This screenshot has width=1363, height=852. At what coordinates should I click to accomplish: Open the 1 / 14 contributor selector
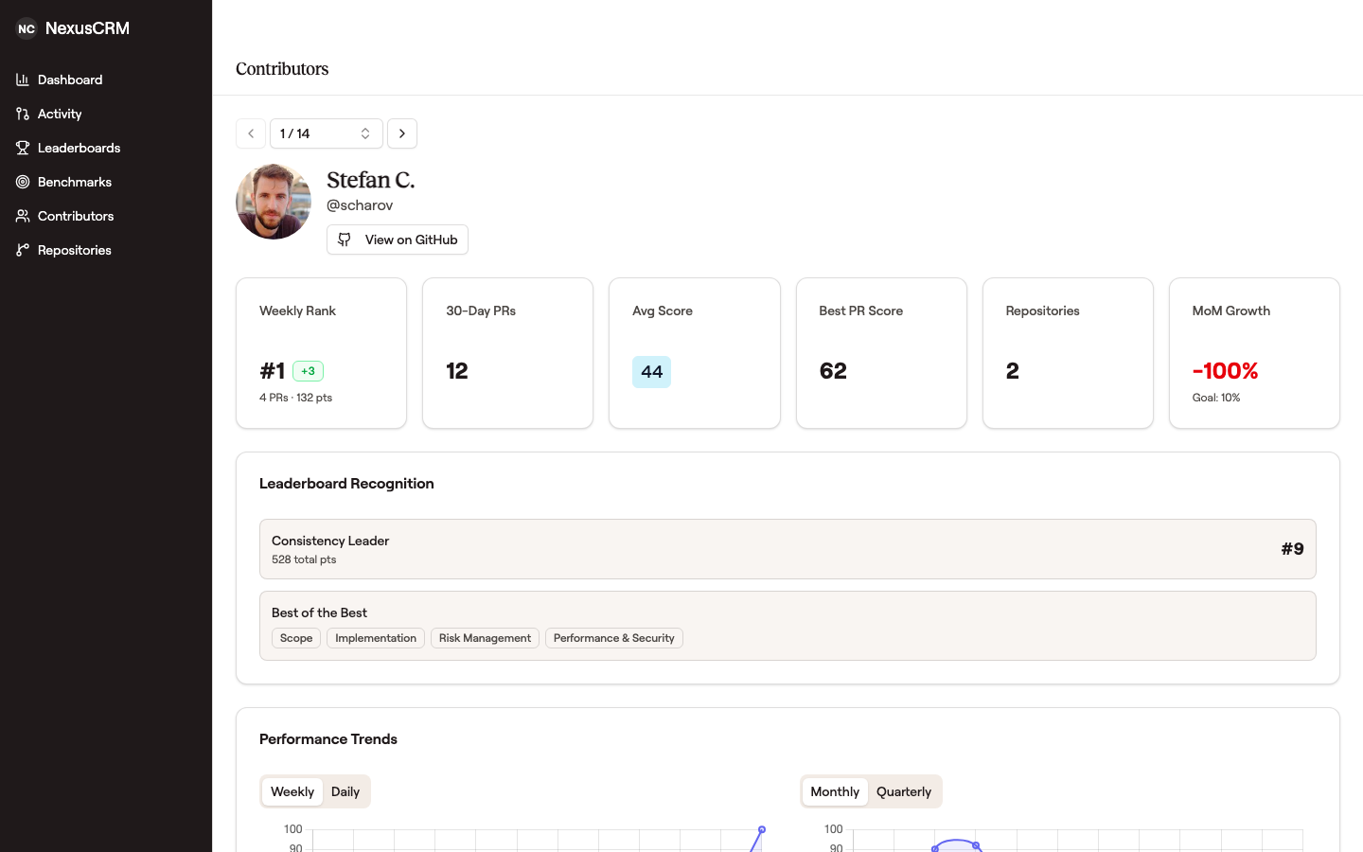point(327,133)
